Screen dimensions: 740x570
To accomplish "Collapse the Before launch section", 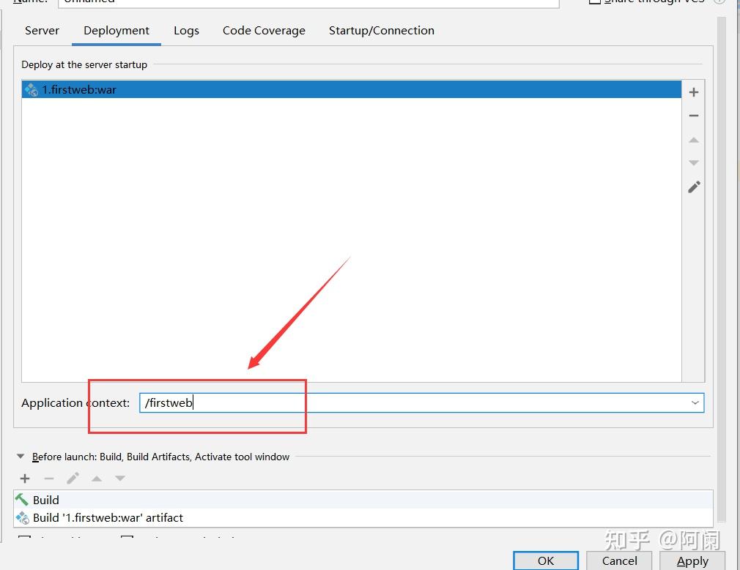I will pos(21,457).
